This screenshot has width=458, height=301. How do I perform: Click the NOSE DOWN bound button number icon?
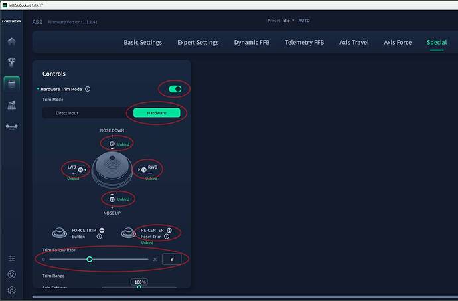click(112, 144)
